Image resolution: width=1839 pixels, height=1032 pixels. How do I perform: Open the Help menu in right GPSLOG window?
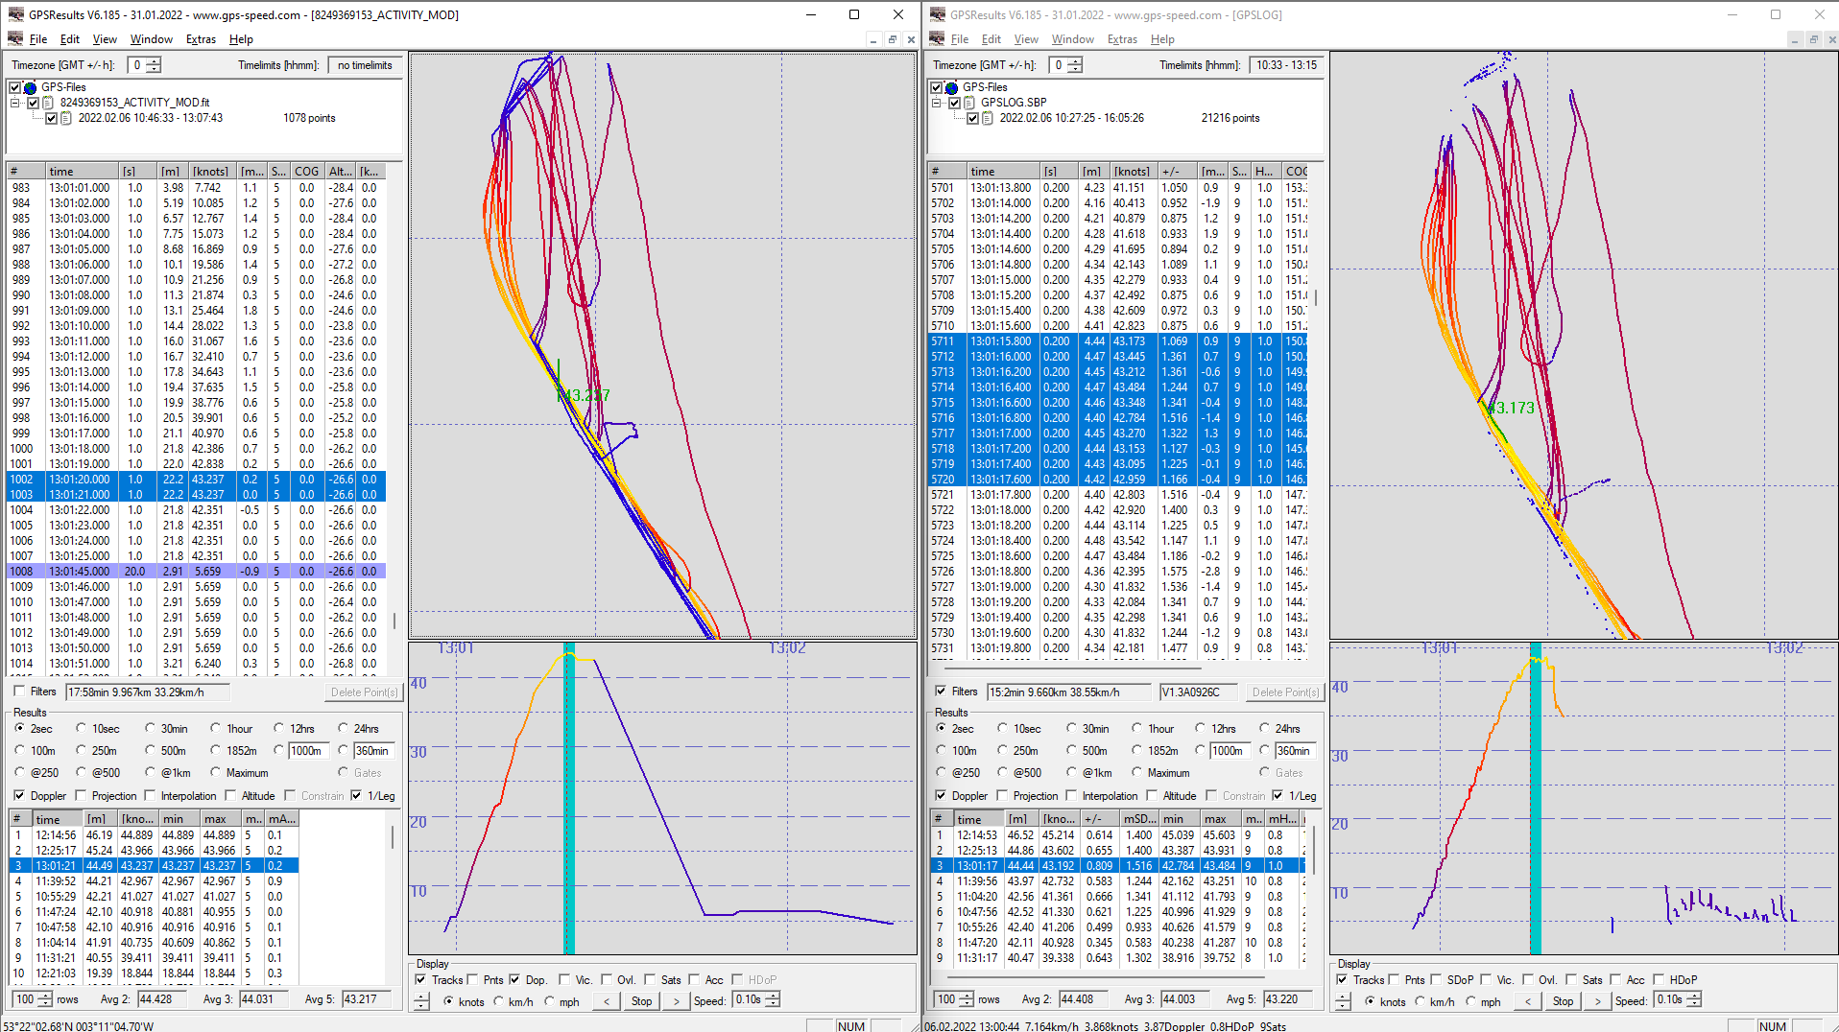coord(1162,39)
